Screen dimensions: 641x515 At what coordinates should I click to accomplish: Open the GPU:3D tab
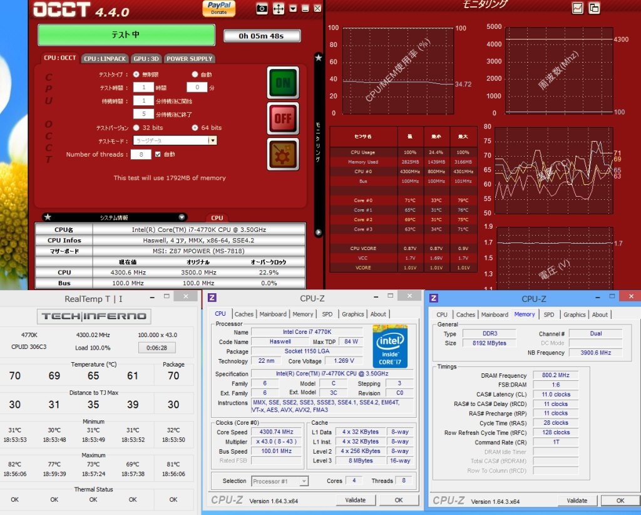[x=146, y=58]
